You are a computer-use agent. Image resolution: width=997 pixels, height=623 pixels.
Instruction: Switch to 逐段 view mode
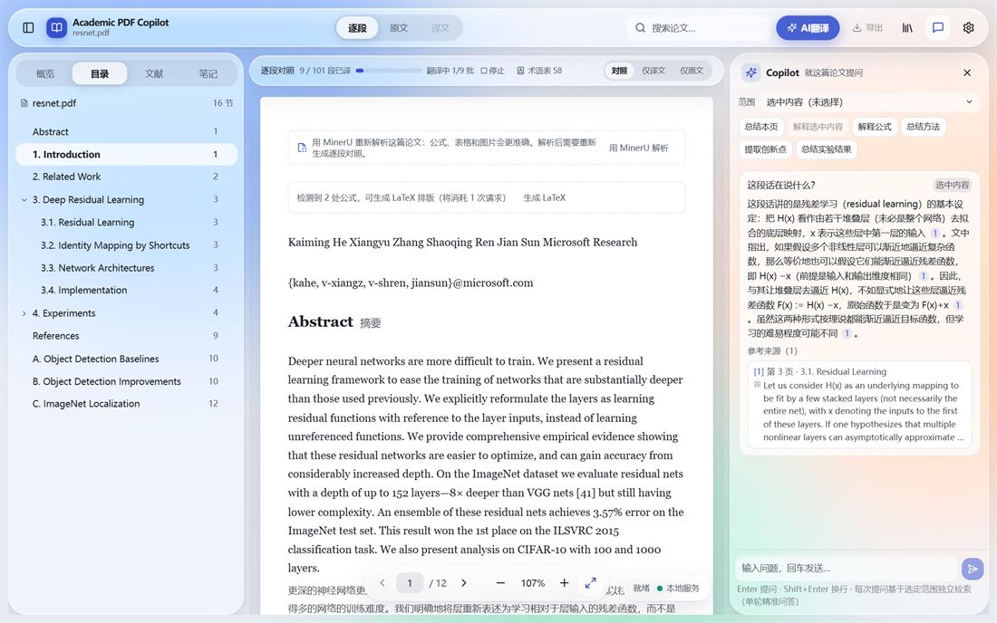pyautogui.click(x=357, y=28)
